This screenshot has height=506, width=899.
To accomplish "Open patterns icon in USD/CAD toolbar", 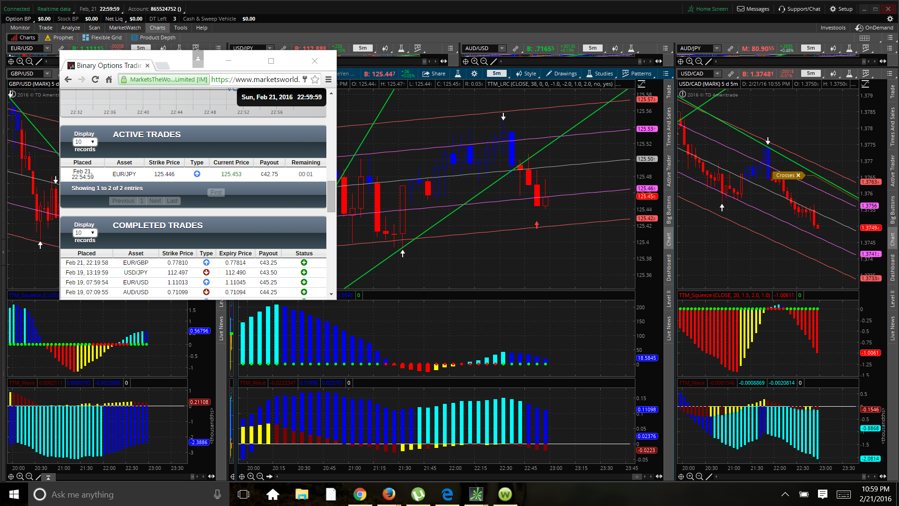I will [866, 74].
